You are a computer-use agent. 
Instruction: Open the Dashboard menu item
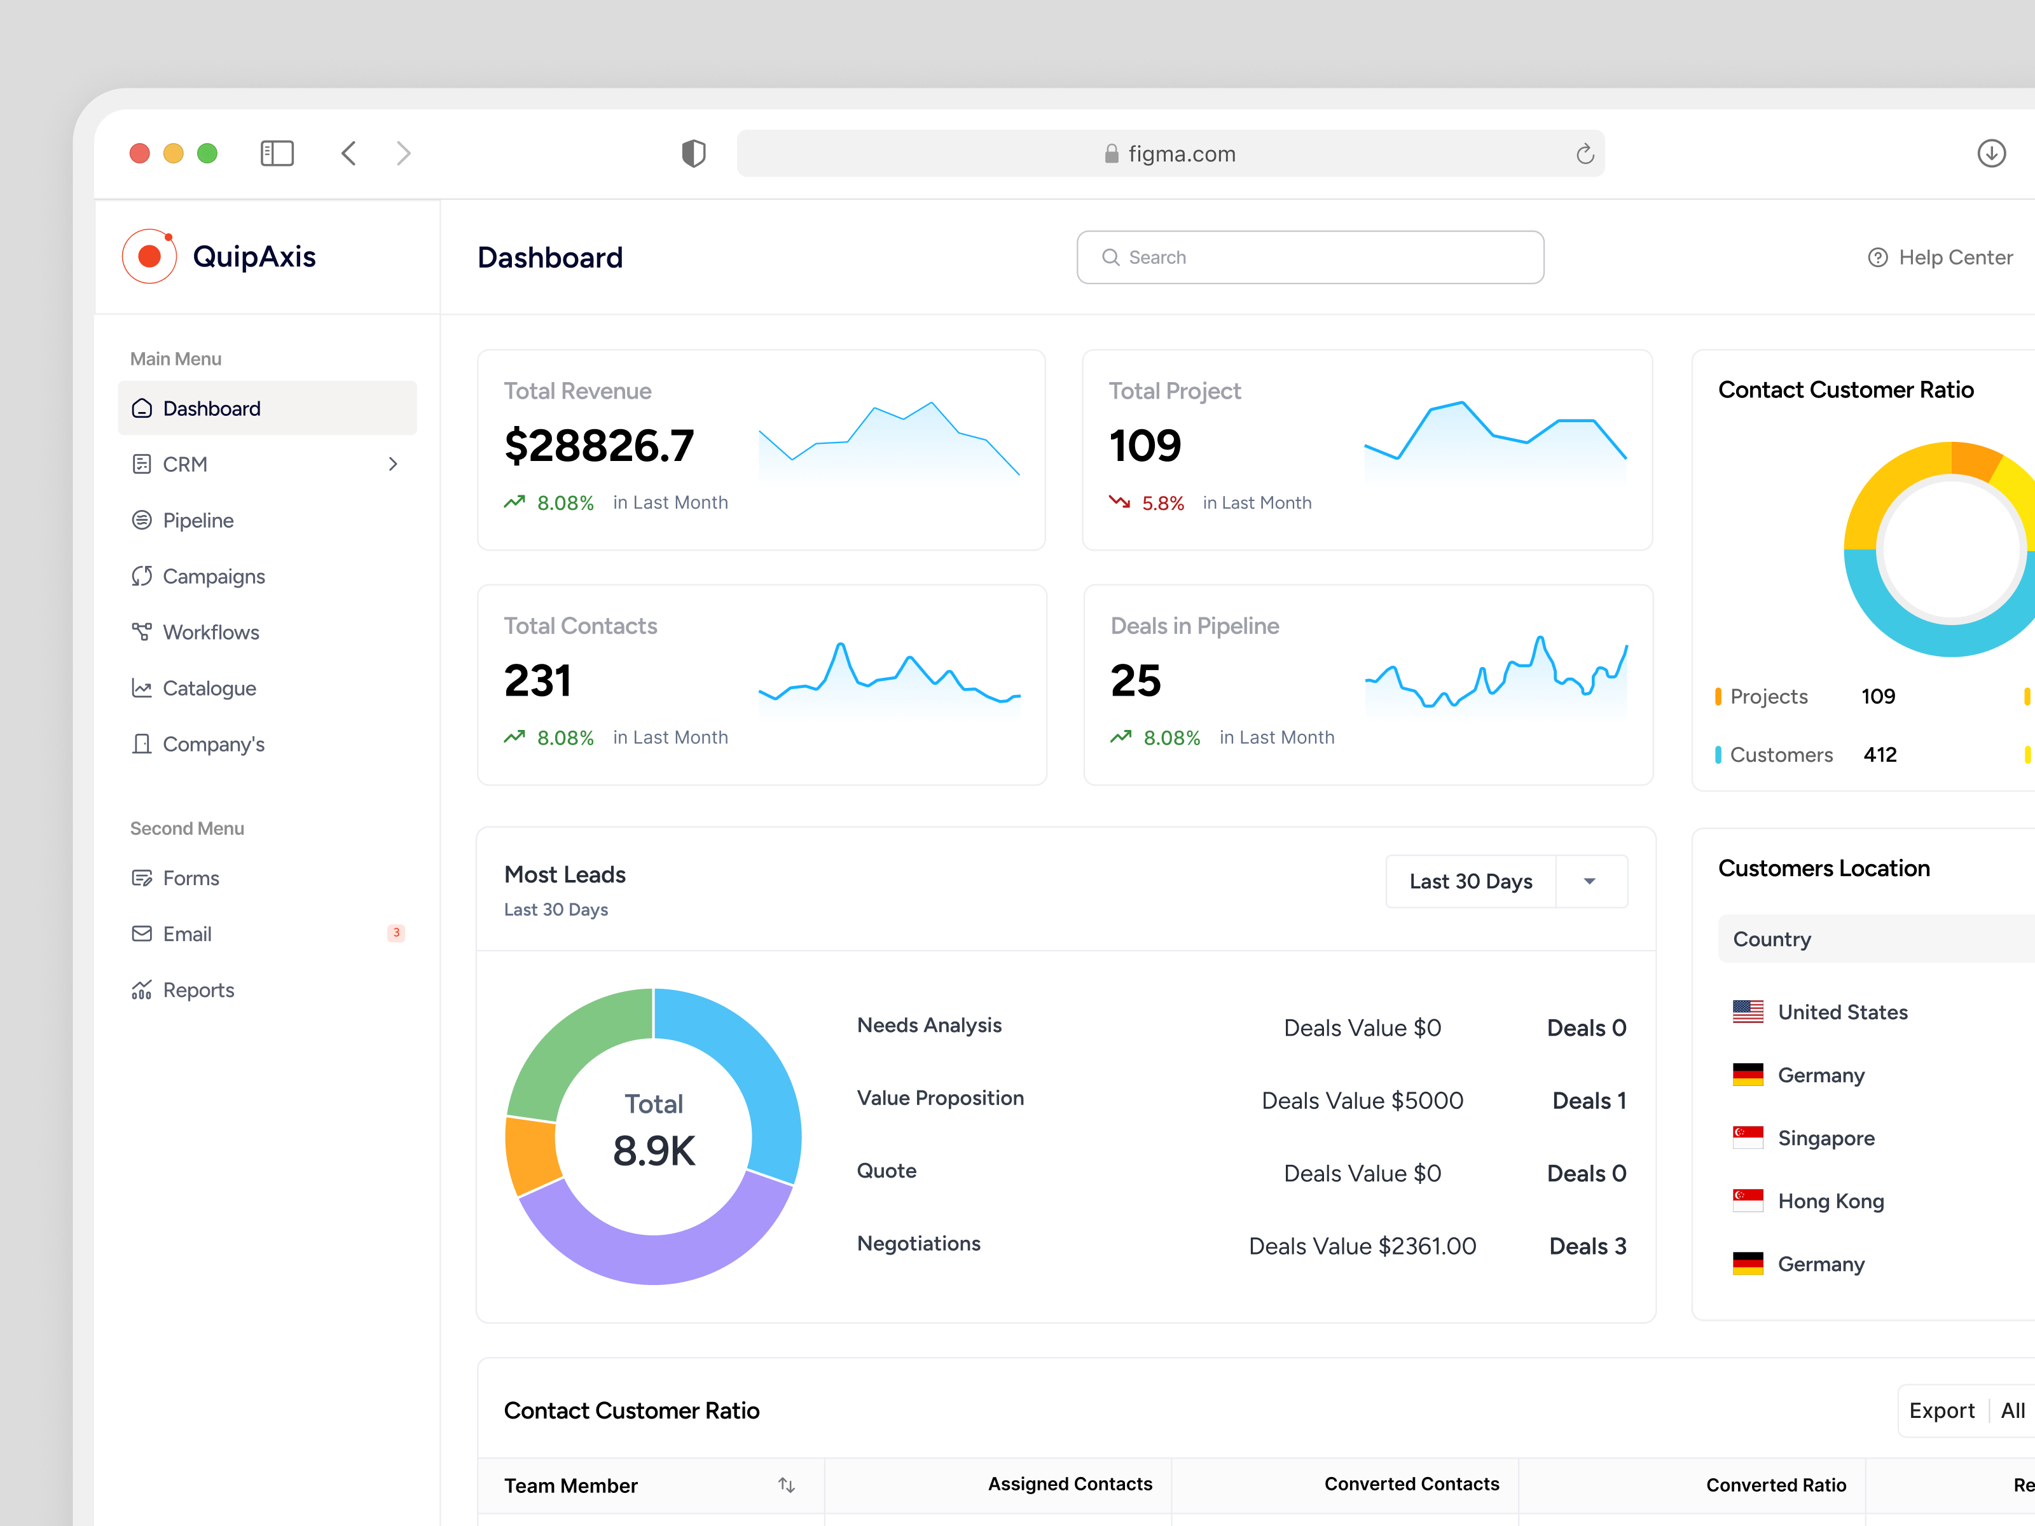point(268,408)
